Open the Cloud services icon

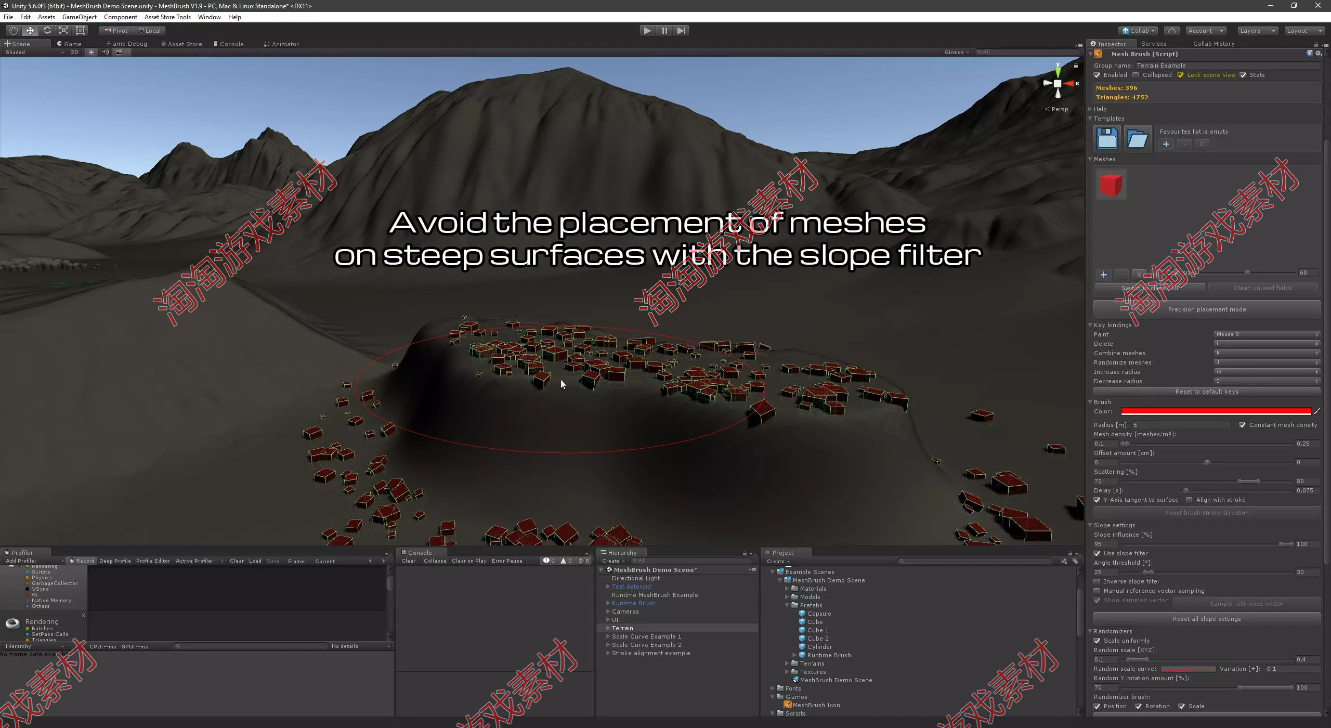click(x=1171, y=31)
